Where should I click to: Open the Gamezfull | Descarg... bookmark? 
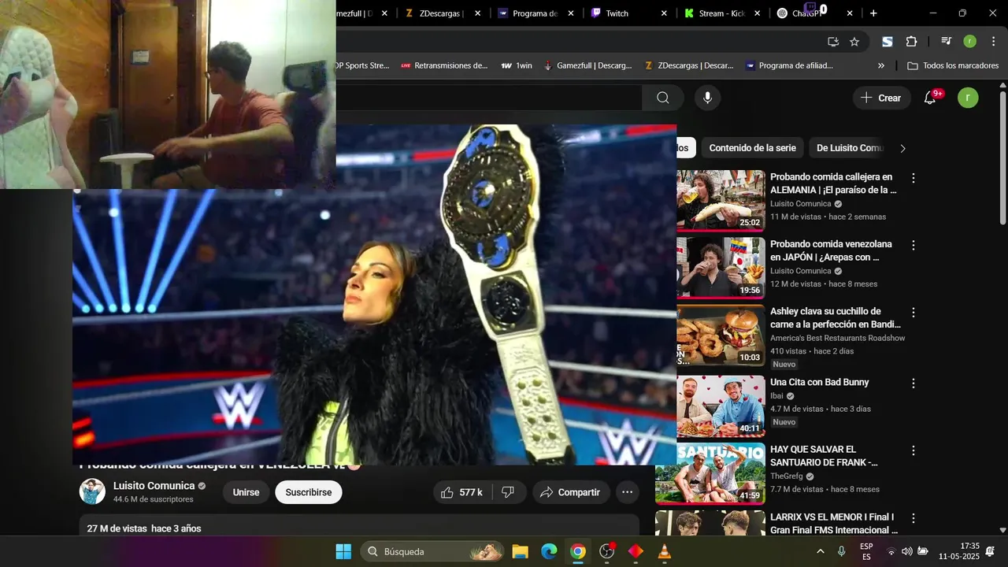(587, 65)
